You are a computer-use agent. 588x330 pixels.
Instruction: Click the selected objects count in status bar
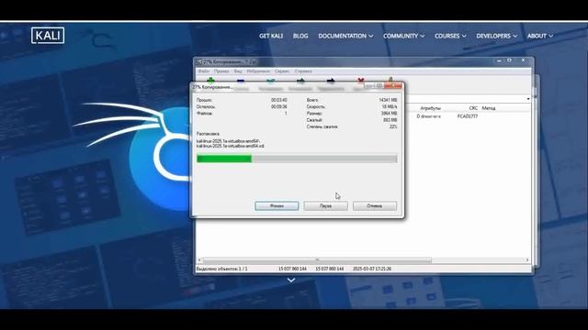[222, 269]
